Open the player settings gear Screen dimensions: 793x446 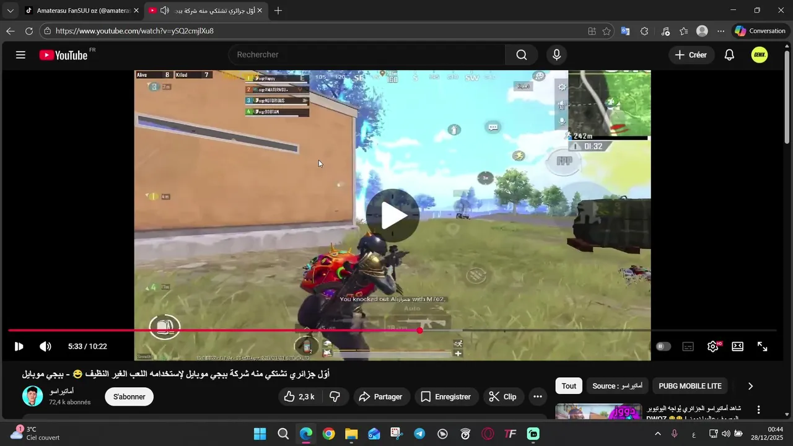click(x=713, y=346)
